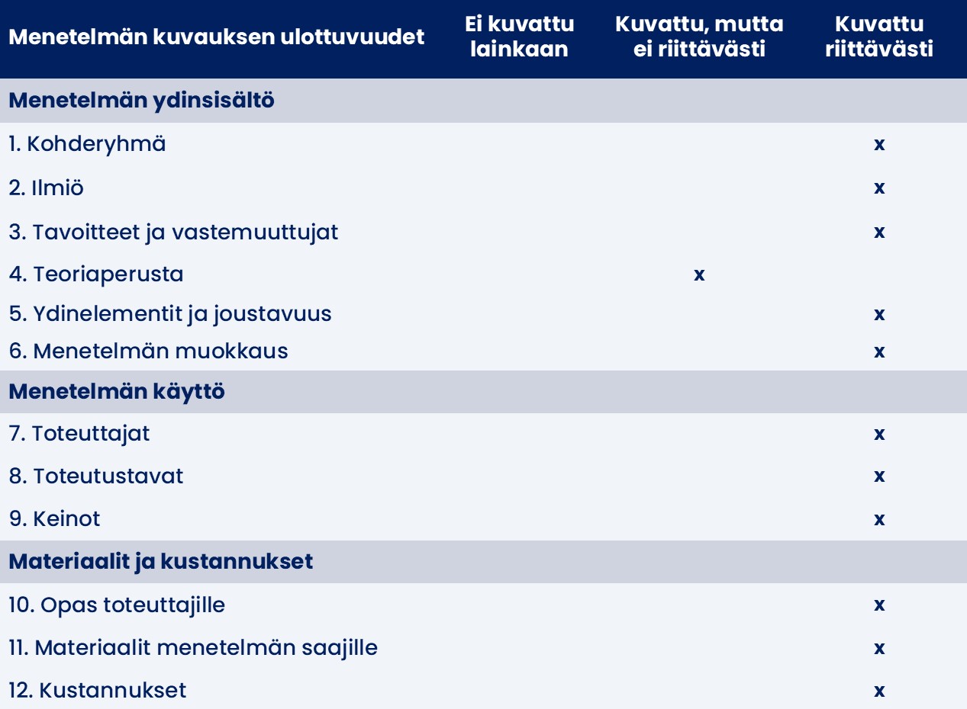Click the x mark in the Kustannukset row

[879, 691]
